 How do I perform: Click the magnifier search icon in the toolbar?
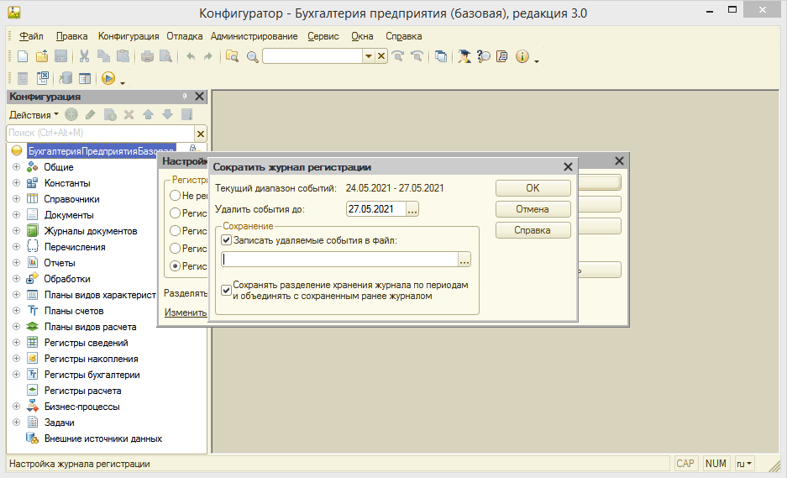point(251,56)
